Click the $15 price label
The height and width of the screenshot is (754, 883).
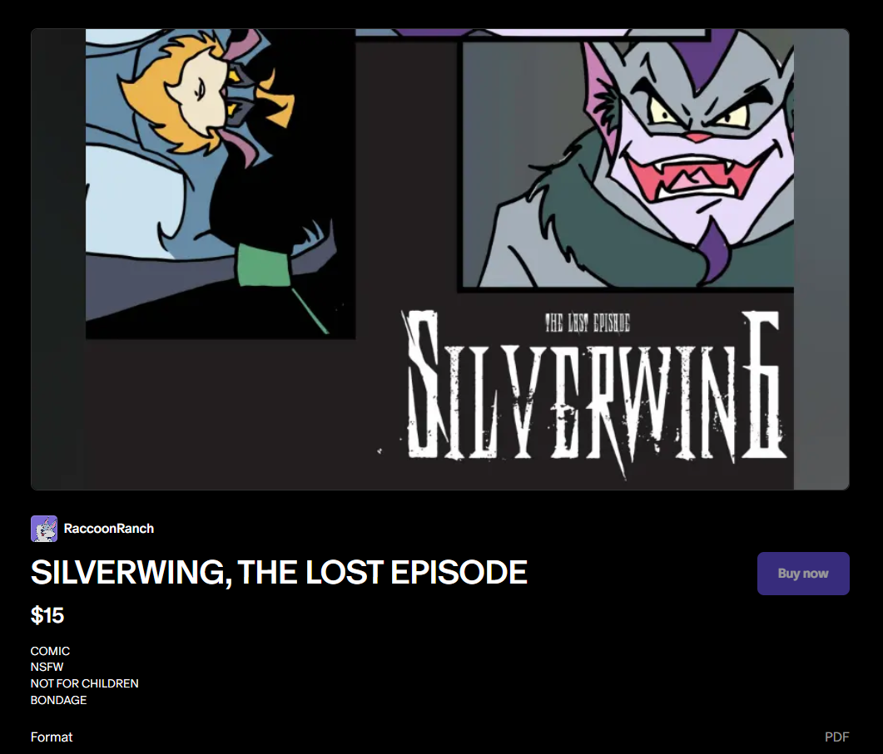[x=47, y=615]
